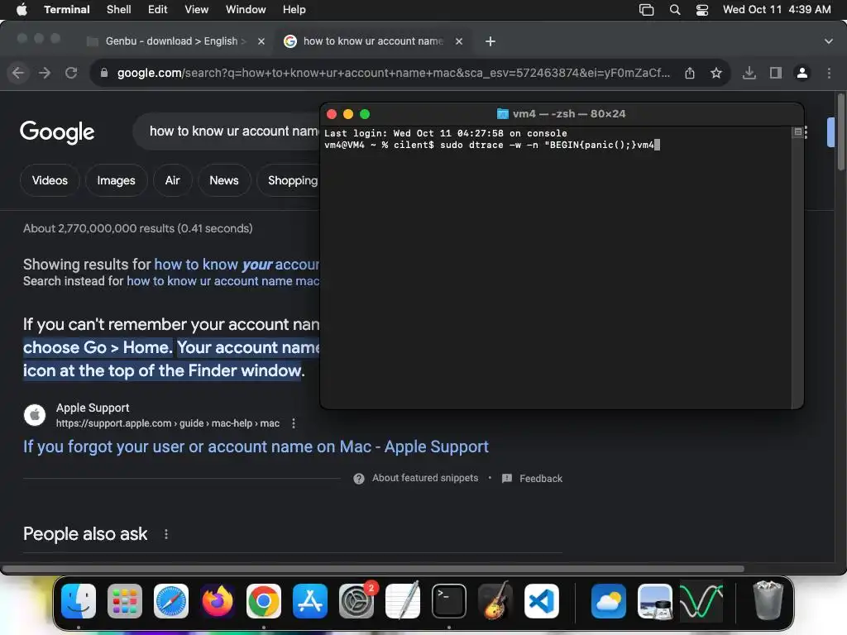This screenshot has height=635, width=847.
Task: Open Spotlight search in menu bar
Action: coord(675,10)
